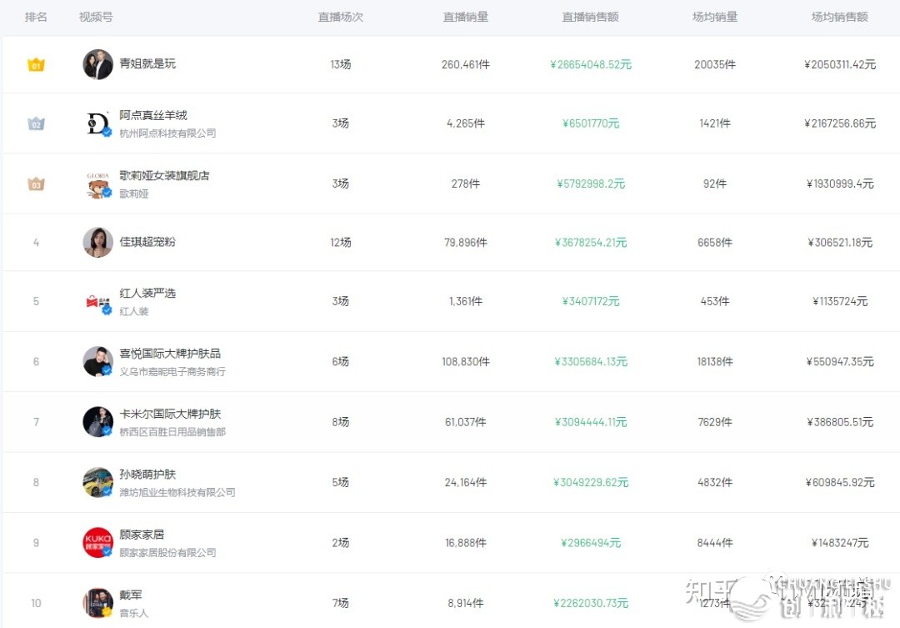The width and height of the screenshot is (900, 628).
Task: Sort by 场均销售额 column header
Action: [x=840, y=18]
